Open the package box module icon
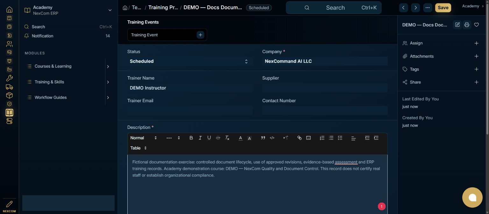The width and height of the screenshot is (489, 214). pyautogui.click(x=9, y=95)
